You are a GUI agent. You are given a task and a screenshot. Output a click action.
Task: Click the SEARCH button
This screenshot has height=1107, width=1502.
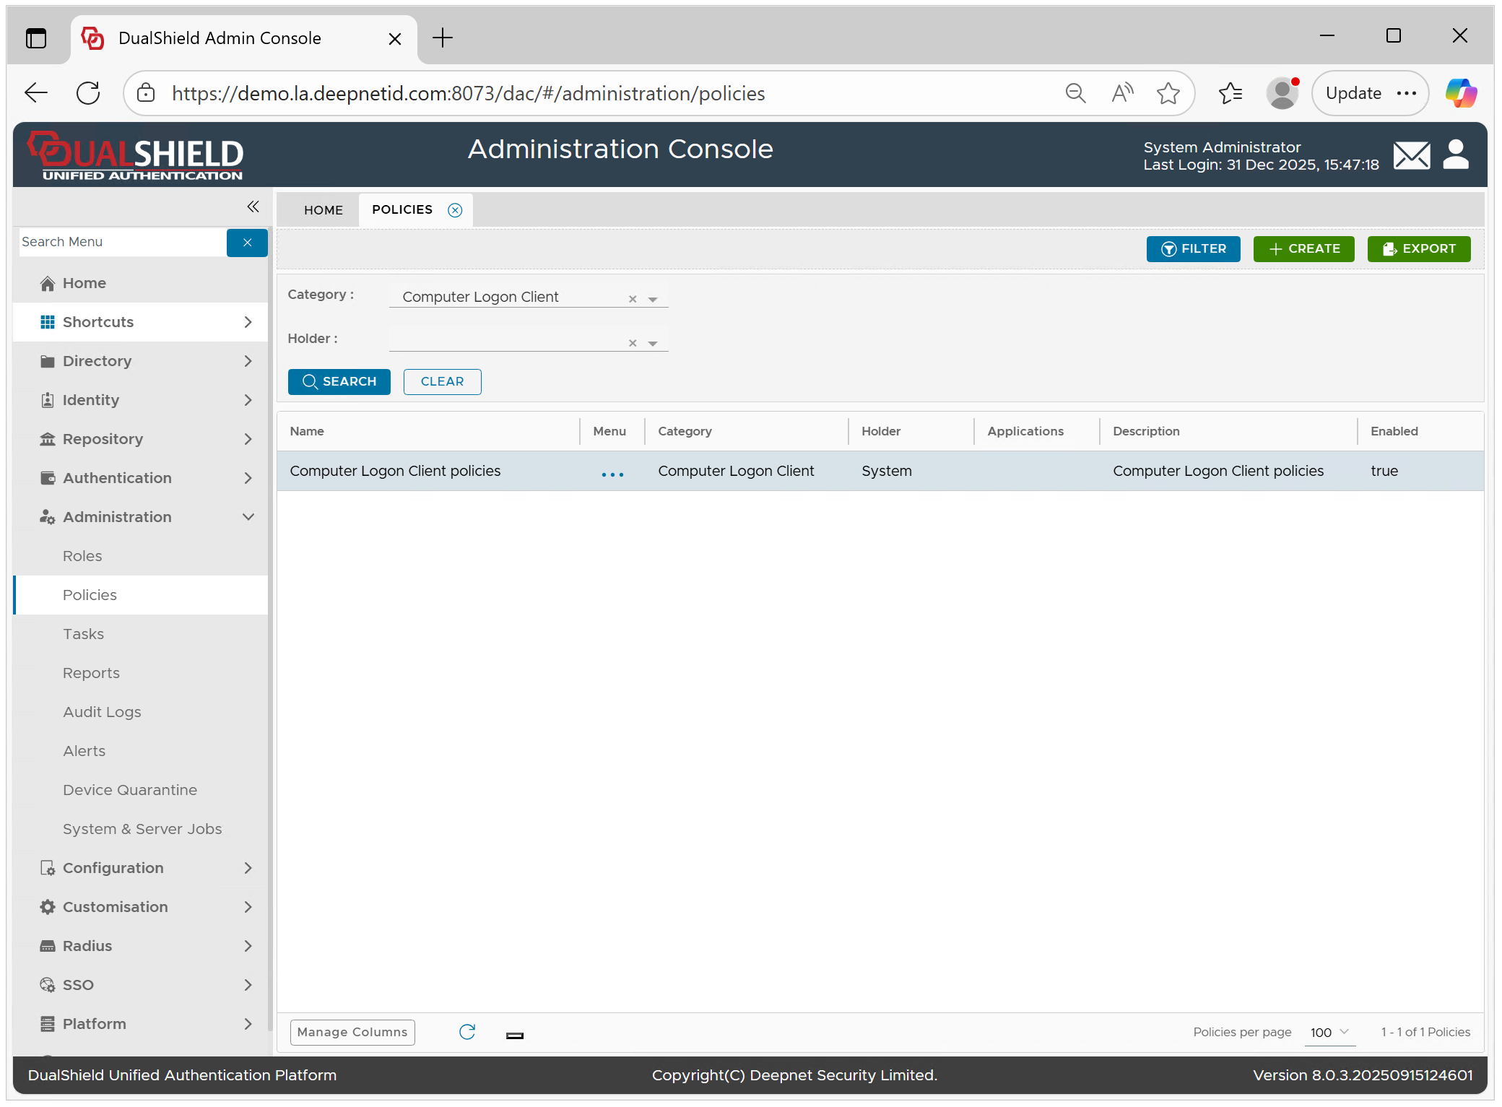pos(339,381)
